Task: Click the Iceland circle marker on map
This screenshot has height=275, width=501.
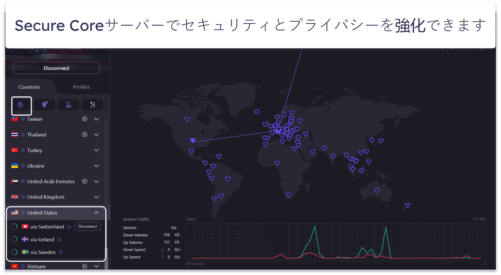Action: [x=257, y=112]
